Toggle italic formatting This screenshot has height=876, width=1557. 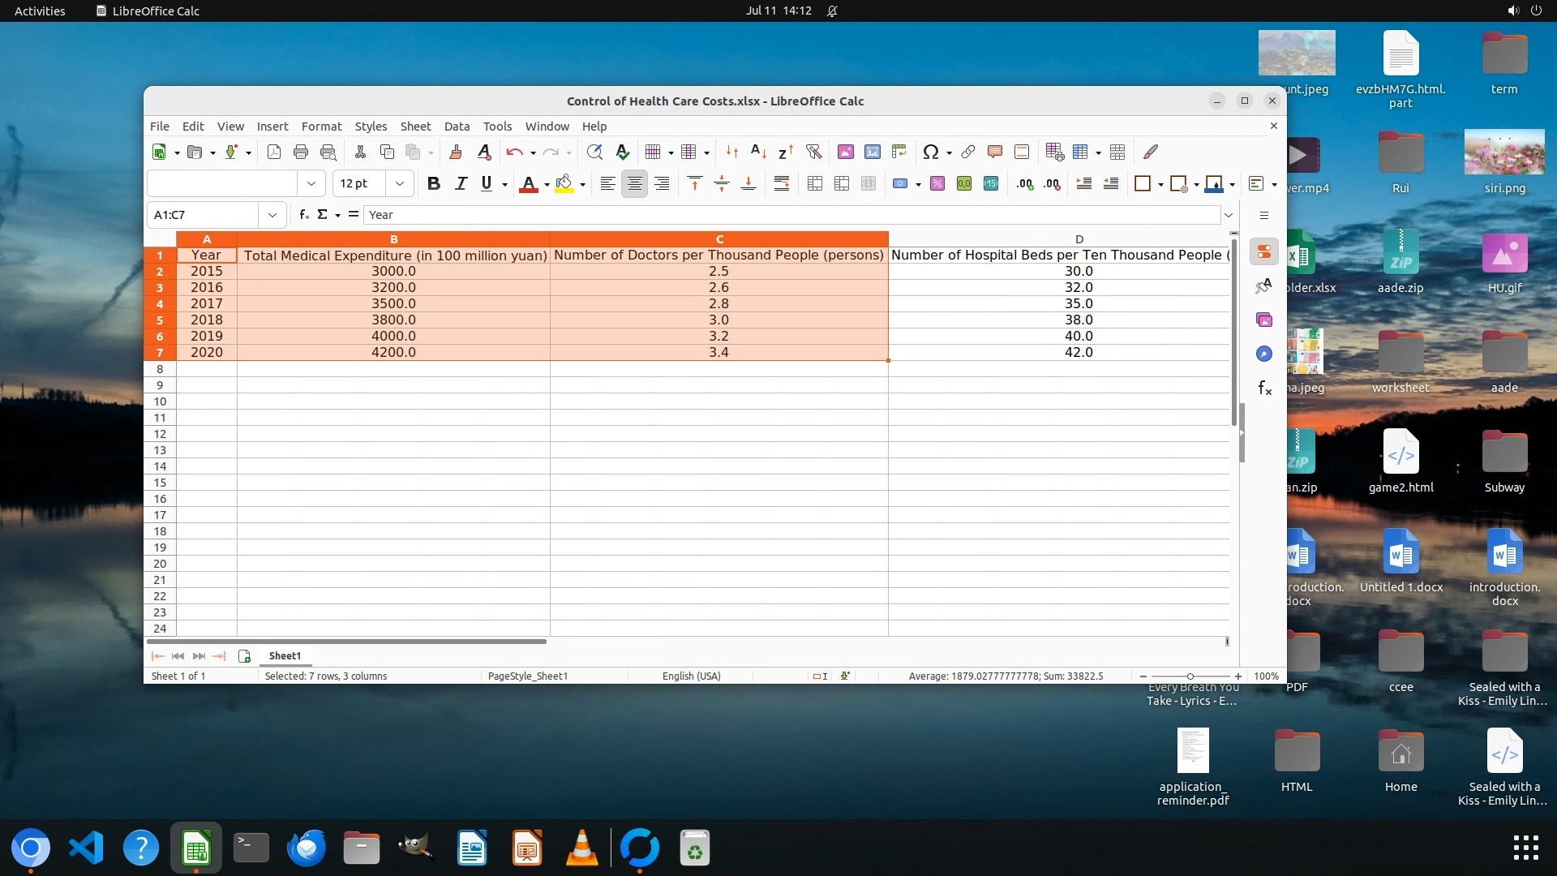pos(461,184)
